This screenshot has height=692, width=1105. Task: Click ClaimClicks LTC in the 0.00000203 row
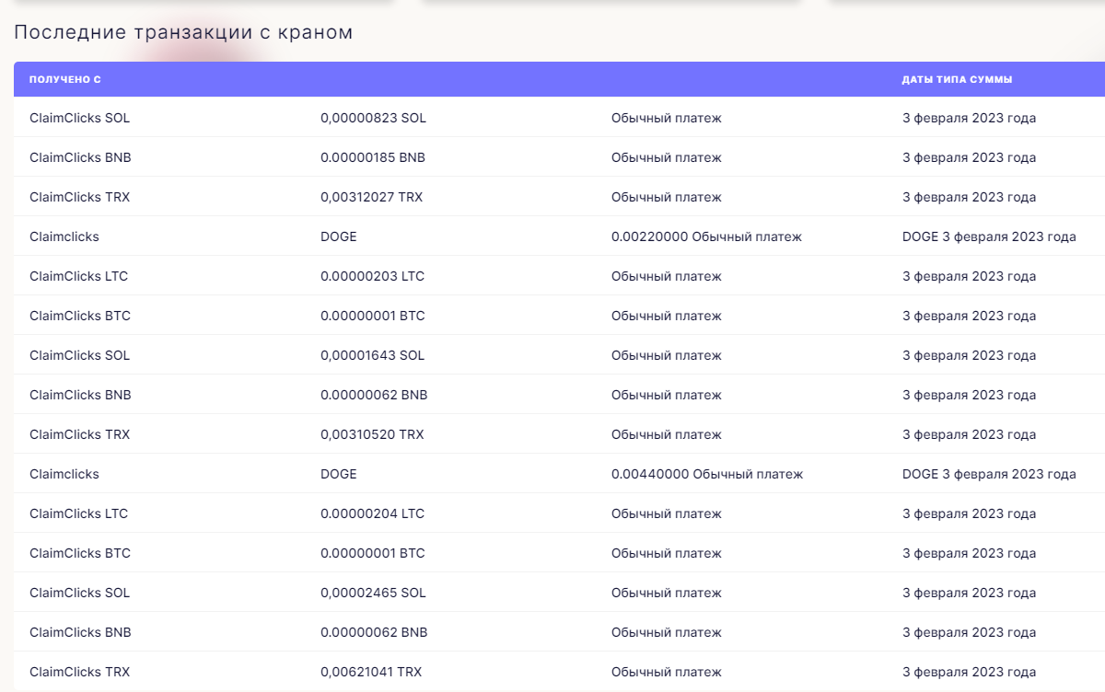point(79,276)
